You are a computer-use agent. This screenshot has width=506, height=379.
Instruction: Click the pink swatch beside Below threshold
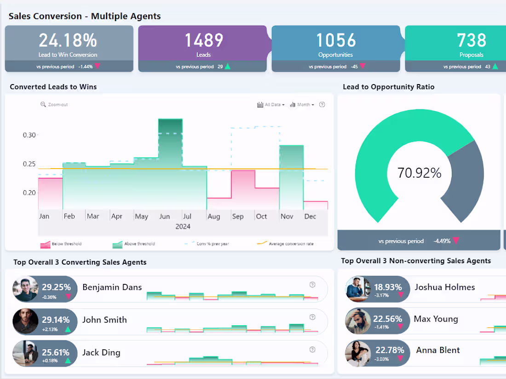[46, 244]
